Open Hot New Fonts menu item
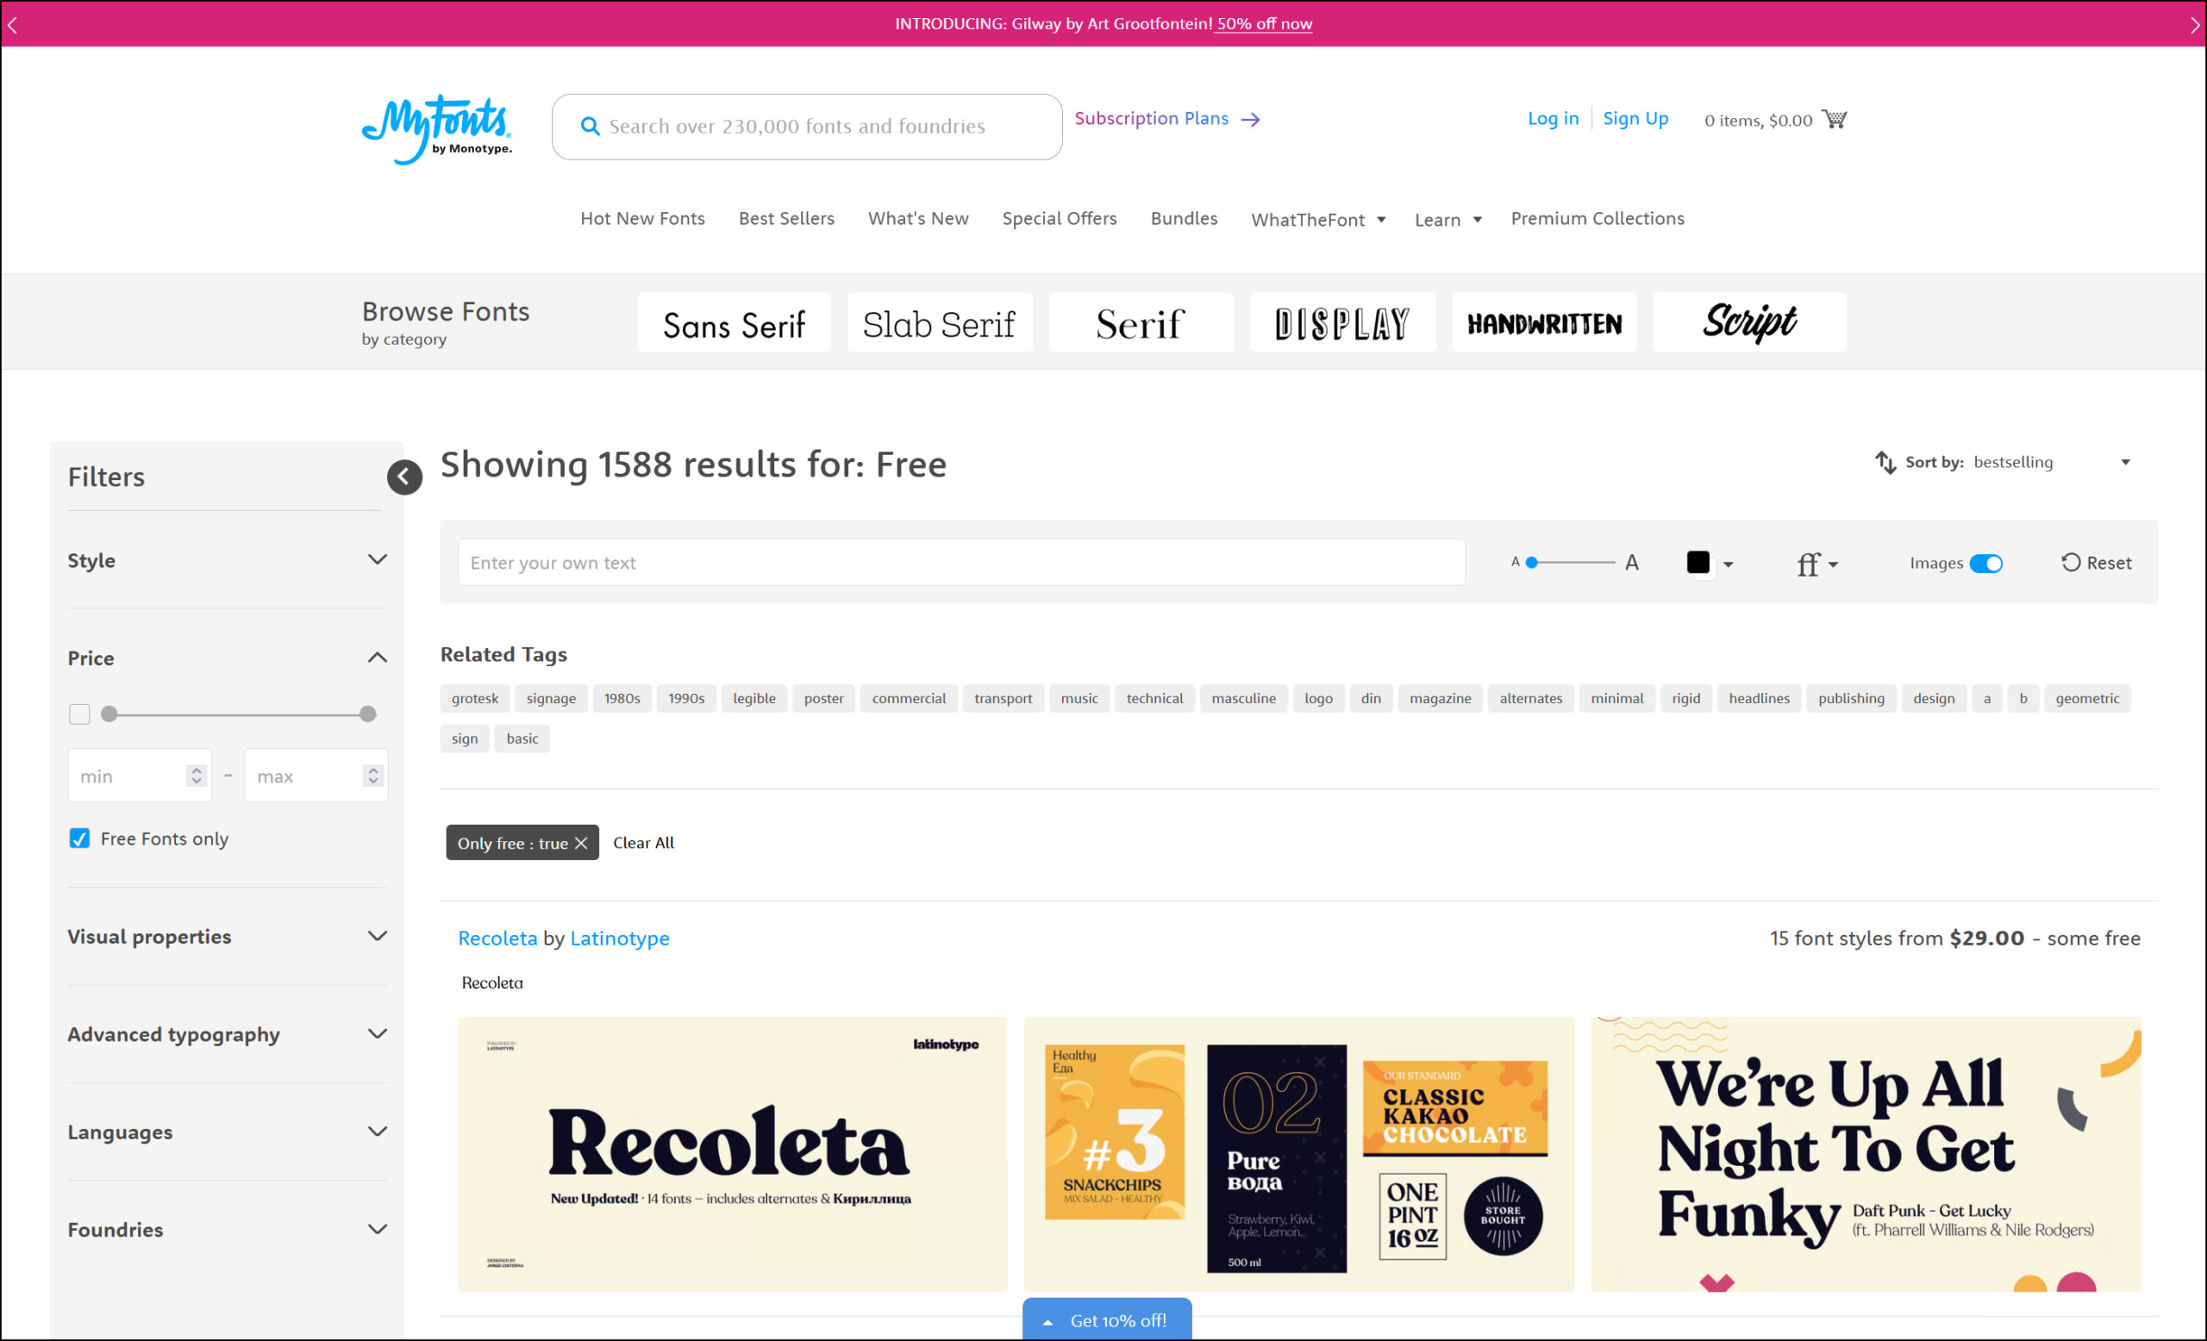 642,218
